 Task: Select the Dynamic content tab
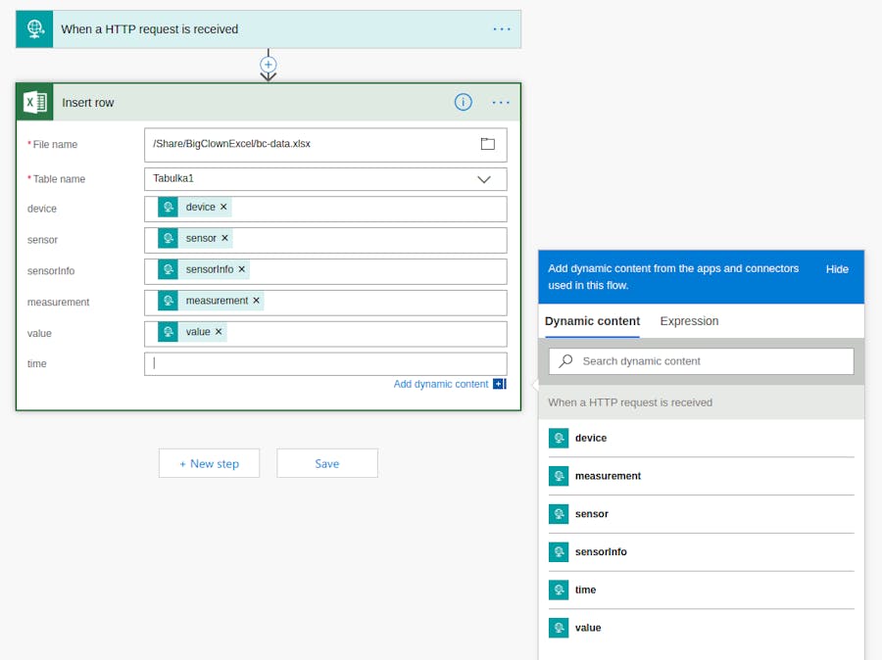[592, 320]
